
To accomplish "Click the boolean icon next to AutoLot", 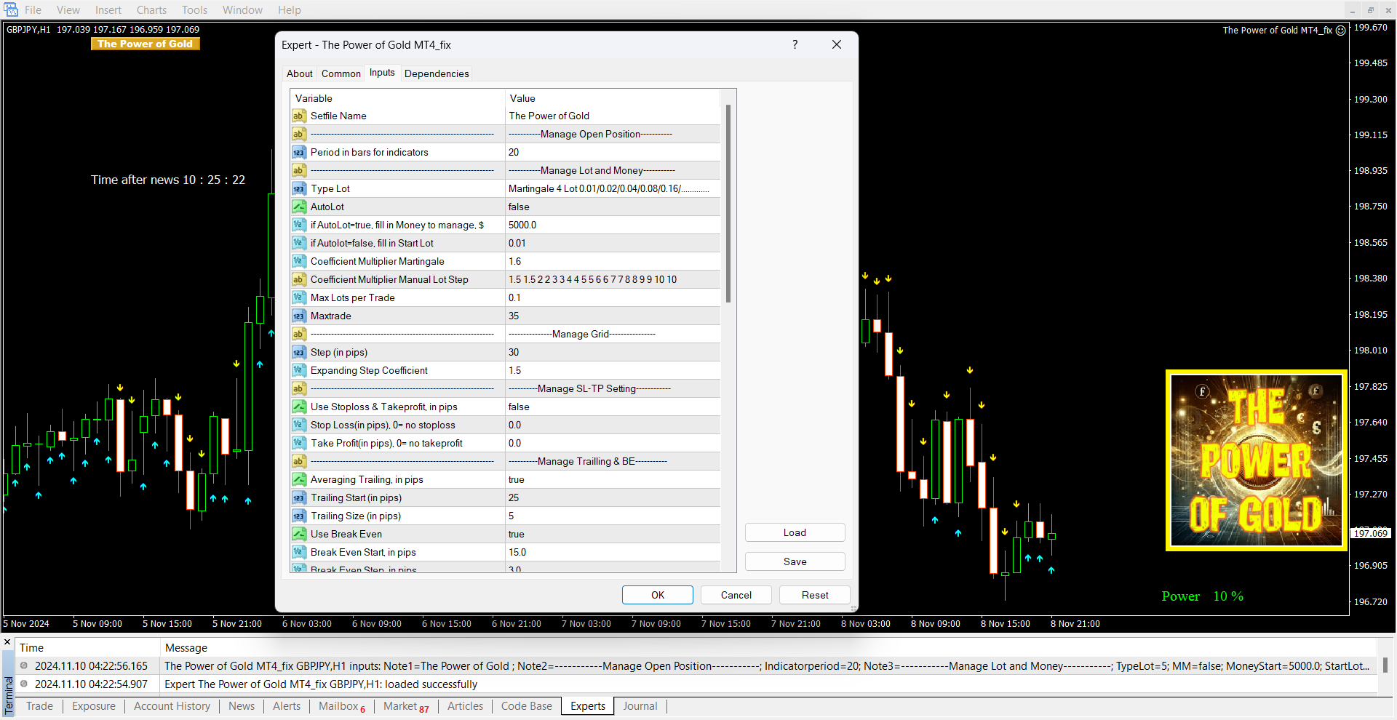I will [x=298, y=207].
